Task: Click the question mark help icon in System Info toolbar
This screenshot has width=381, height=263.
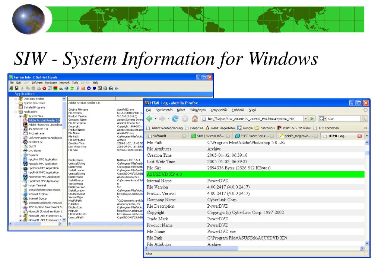Action: 117,88
